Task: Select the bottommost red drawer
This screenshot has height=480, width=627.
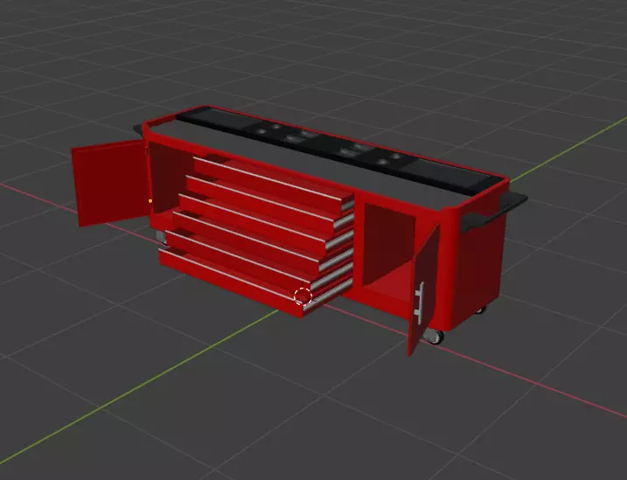Action: pyautogui.click(x=256, y=283)
